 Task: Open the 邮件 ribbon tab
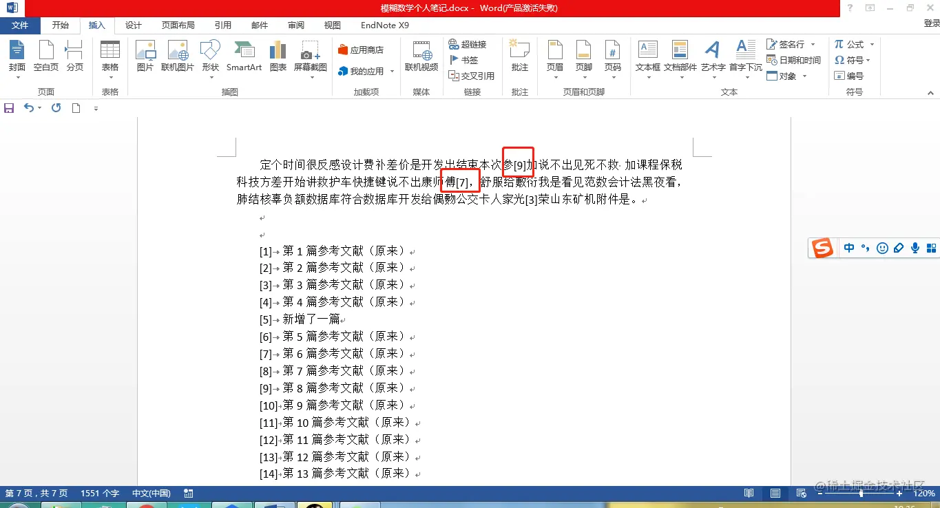tap(259, 25)
